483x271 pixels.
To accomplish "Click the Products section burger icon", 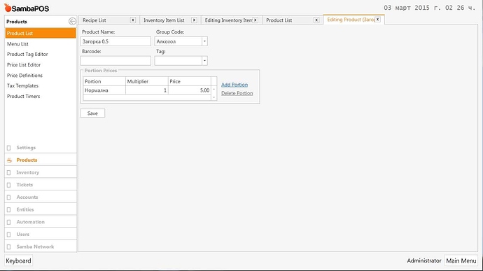I will click(9, 160).
